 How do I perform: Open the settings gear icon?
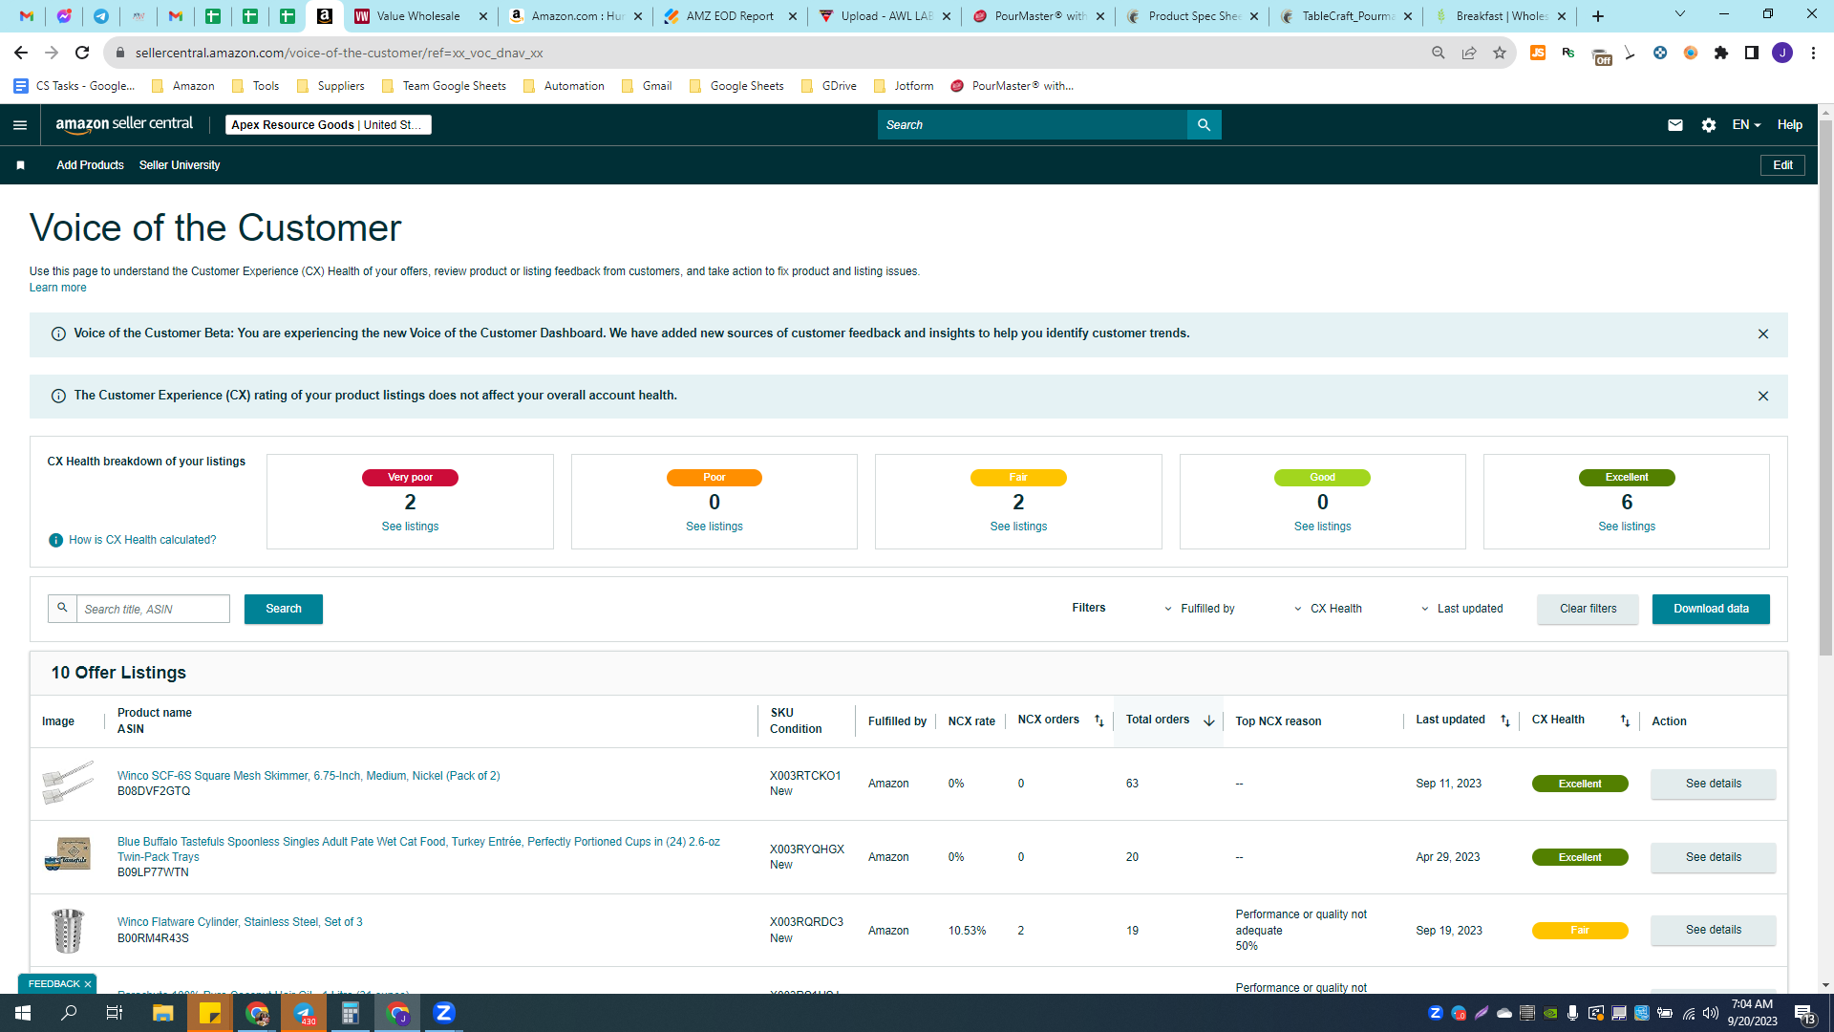click(x=1709, y=125)
